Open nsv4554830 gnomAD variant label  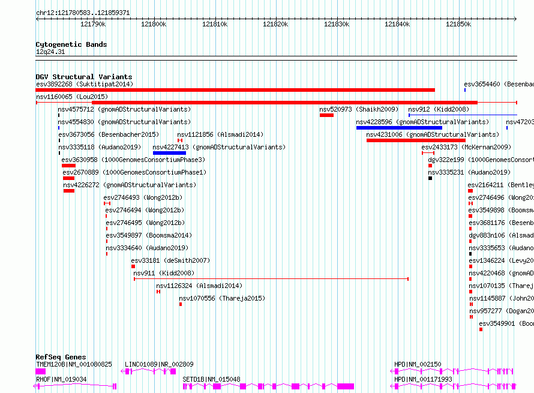124,122
